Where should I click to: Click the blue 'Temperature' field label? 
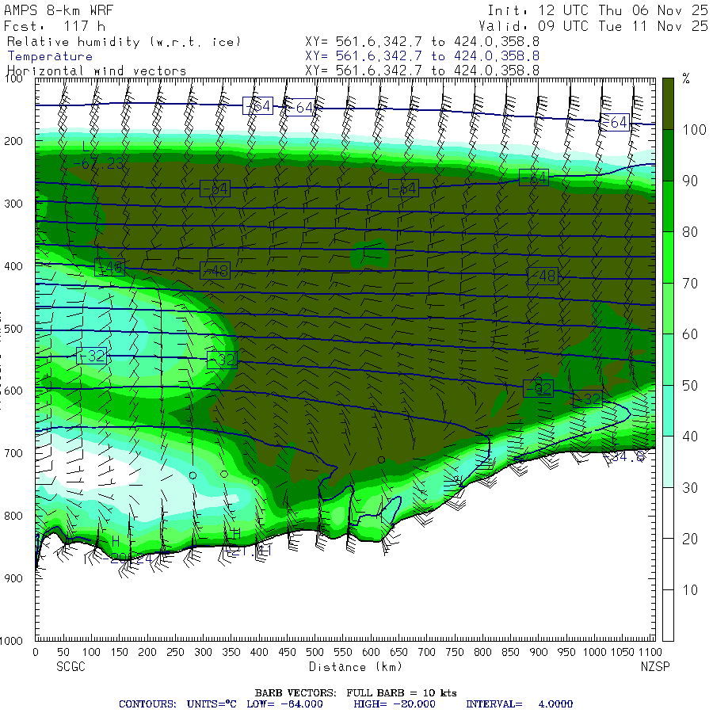pos(50,56)
